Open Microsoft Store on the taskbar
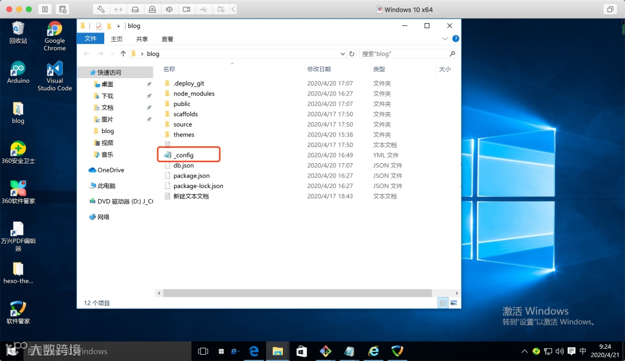This screenshot has width=625, height=361. 302,351
